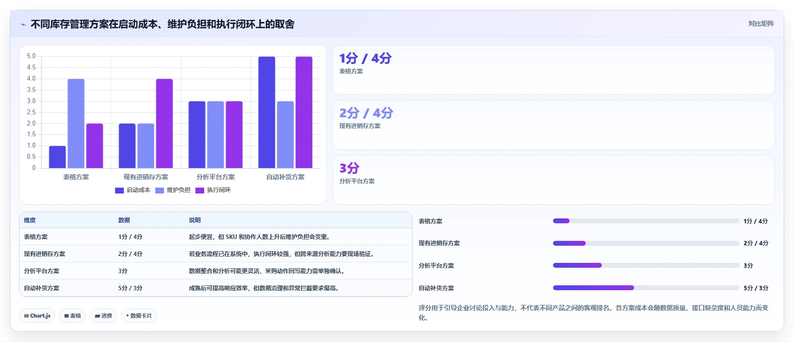Image resolution: width=794 pixels, height=342 pixels.
Task: Click the 对比矩阵 label at top right
Action: (x=761, y=23)
